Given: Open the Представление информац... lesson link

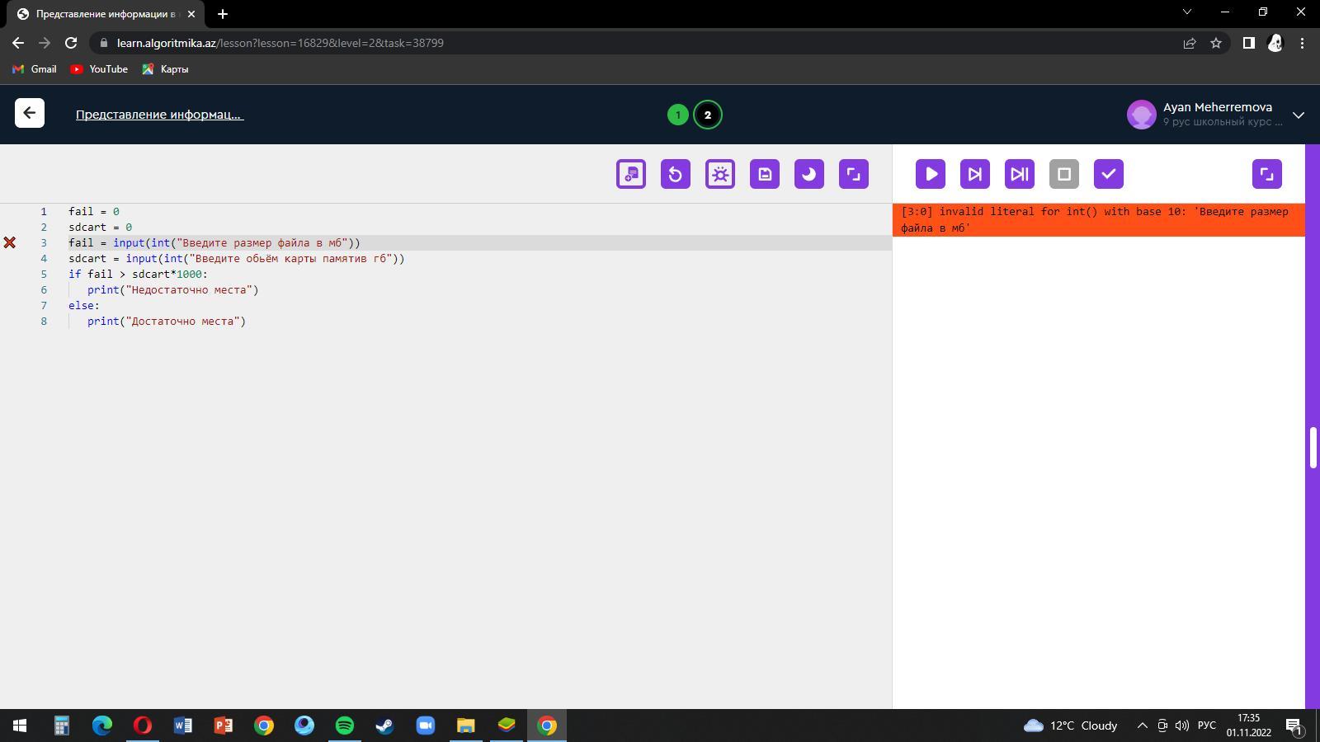Looking at the screenshot, I should [x=159, y=115].
